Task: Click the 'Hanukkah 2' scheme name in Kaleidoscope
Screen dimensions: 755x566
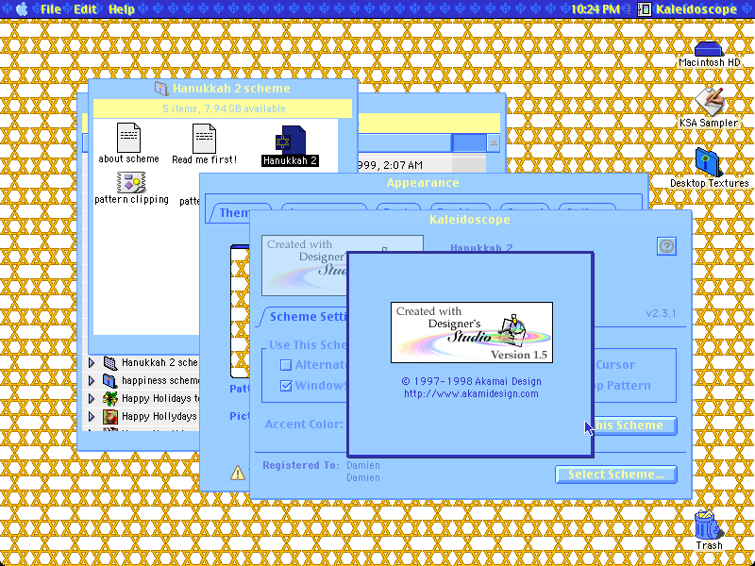Action: click(481, 248)
